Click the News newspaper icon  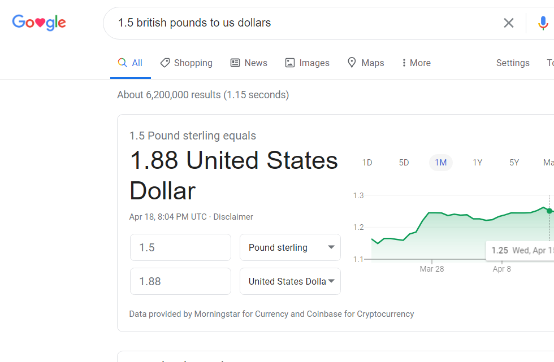coord(235,63)
